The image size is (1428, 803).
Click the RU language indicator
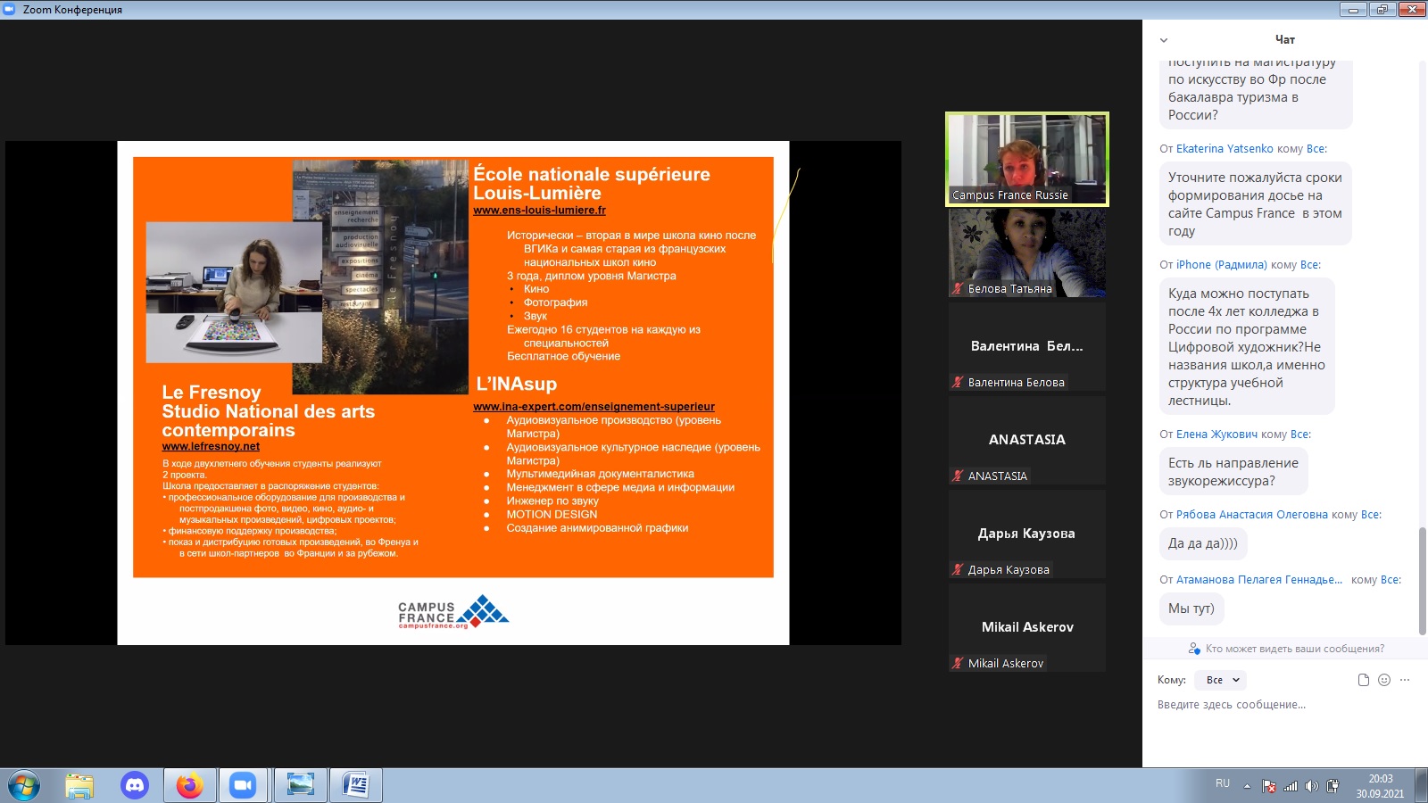click(x=1223, y=783)
